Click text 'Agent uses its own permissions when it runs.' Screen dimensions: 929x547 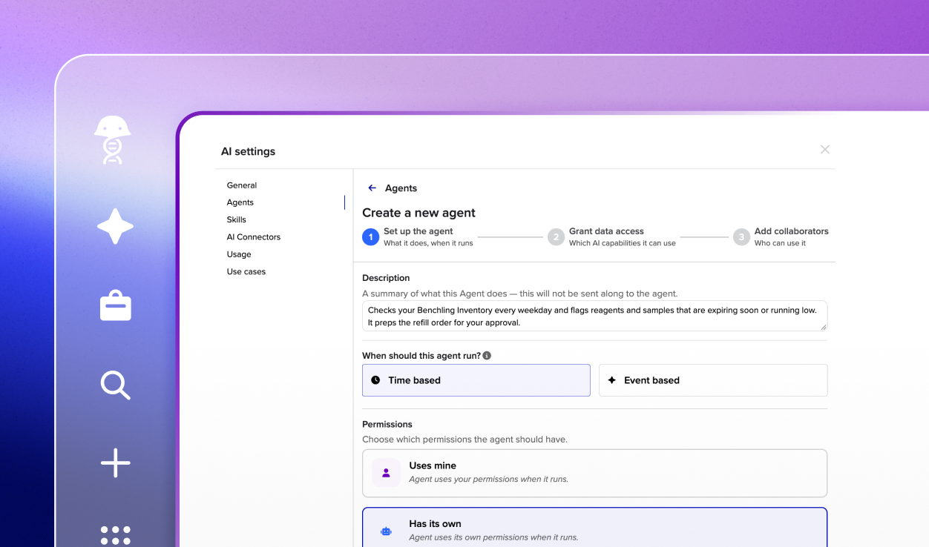493,537
